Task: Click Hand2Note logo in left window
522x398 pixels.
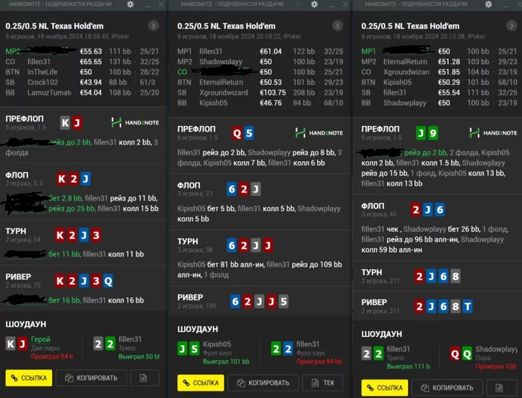Action: point(135,122)
